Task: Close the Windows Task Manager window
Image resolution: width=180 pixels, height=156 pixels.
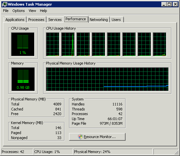Action: pyautogui.click(x=175, y=4)
